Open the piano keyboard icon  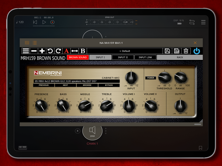[x=23, y=148]
